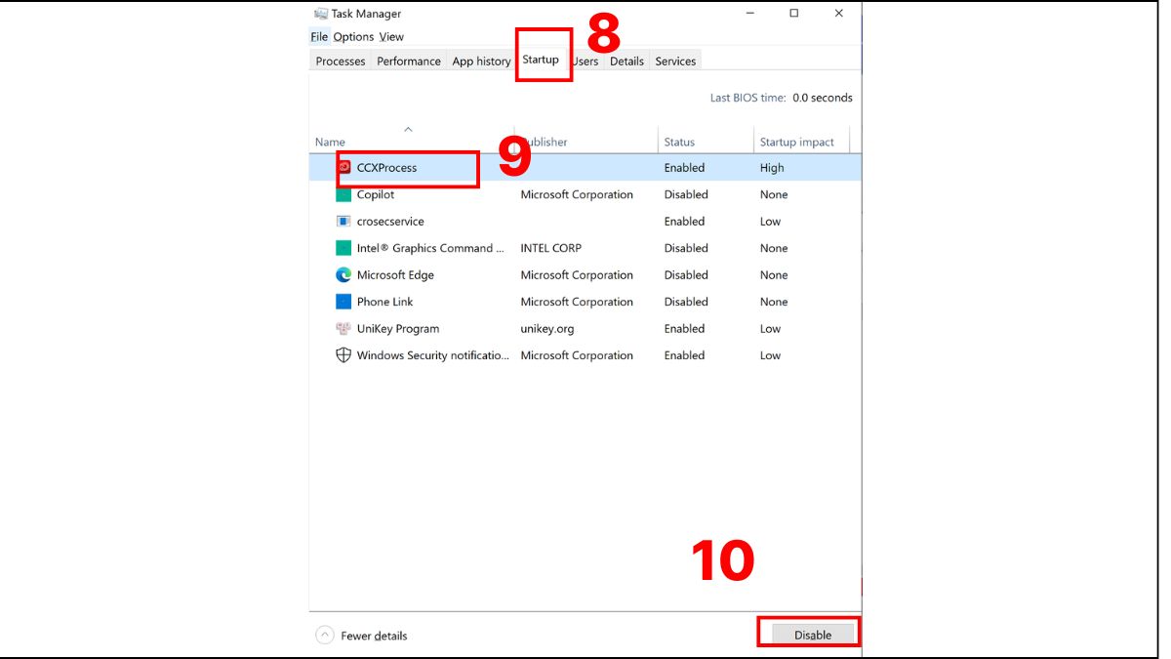The height and width of the screenshot is (659, 1171).
Task: Open the App history tab
Action: click(x=481, y=62)
